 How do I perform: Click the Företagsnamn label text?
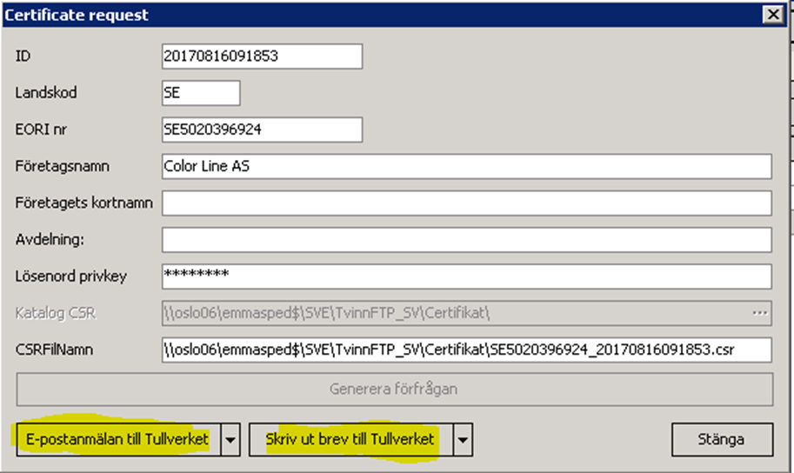[63, 167]
